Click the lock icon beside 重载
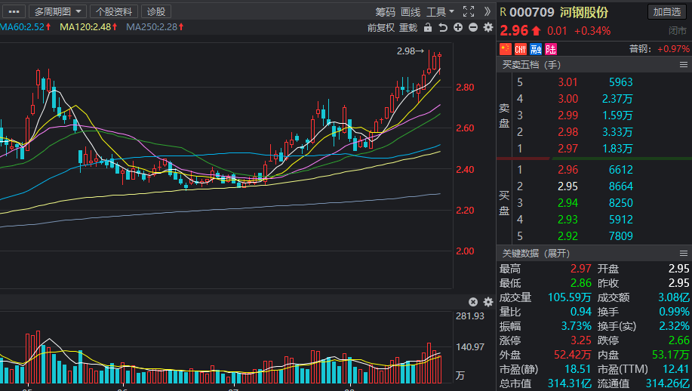This screenshot has width=692, height=391. pos(428,28)
